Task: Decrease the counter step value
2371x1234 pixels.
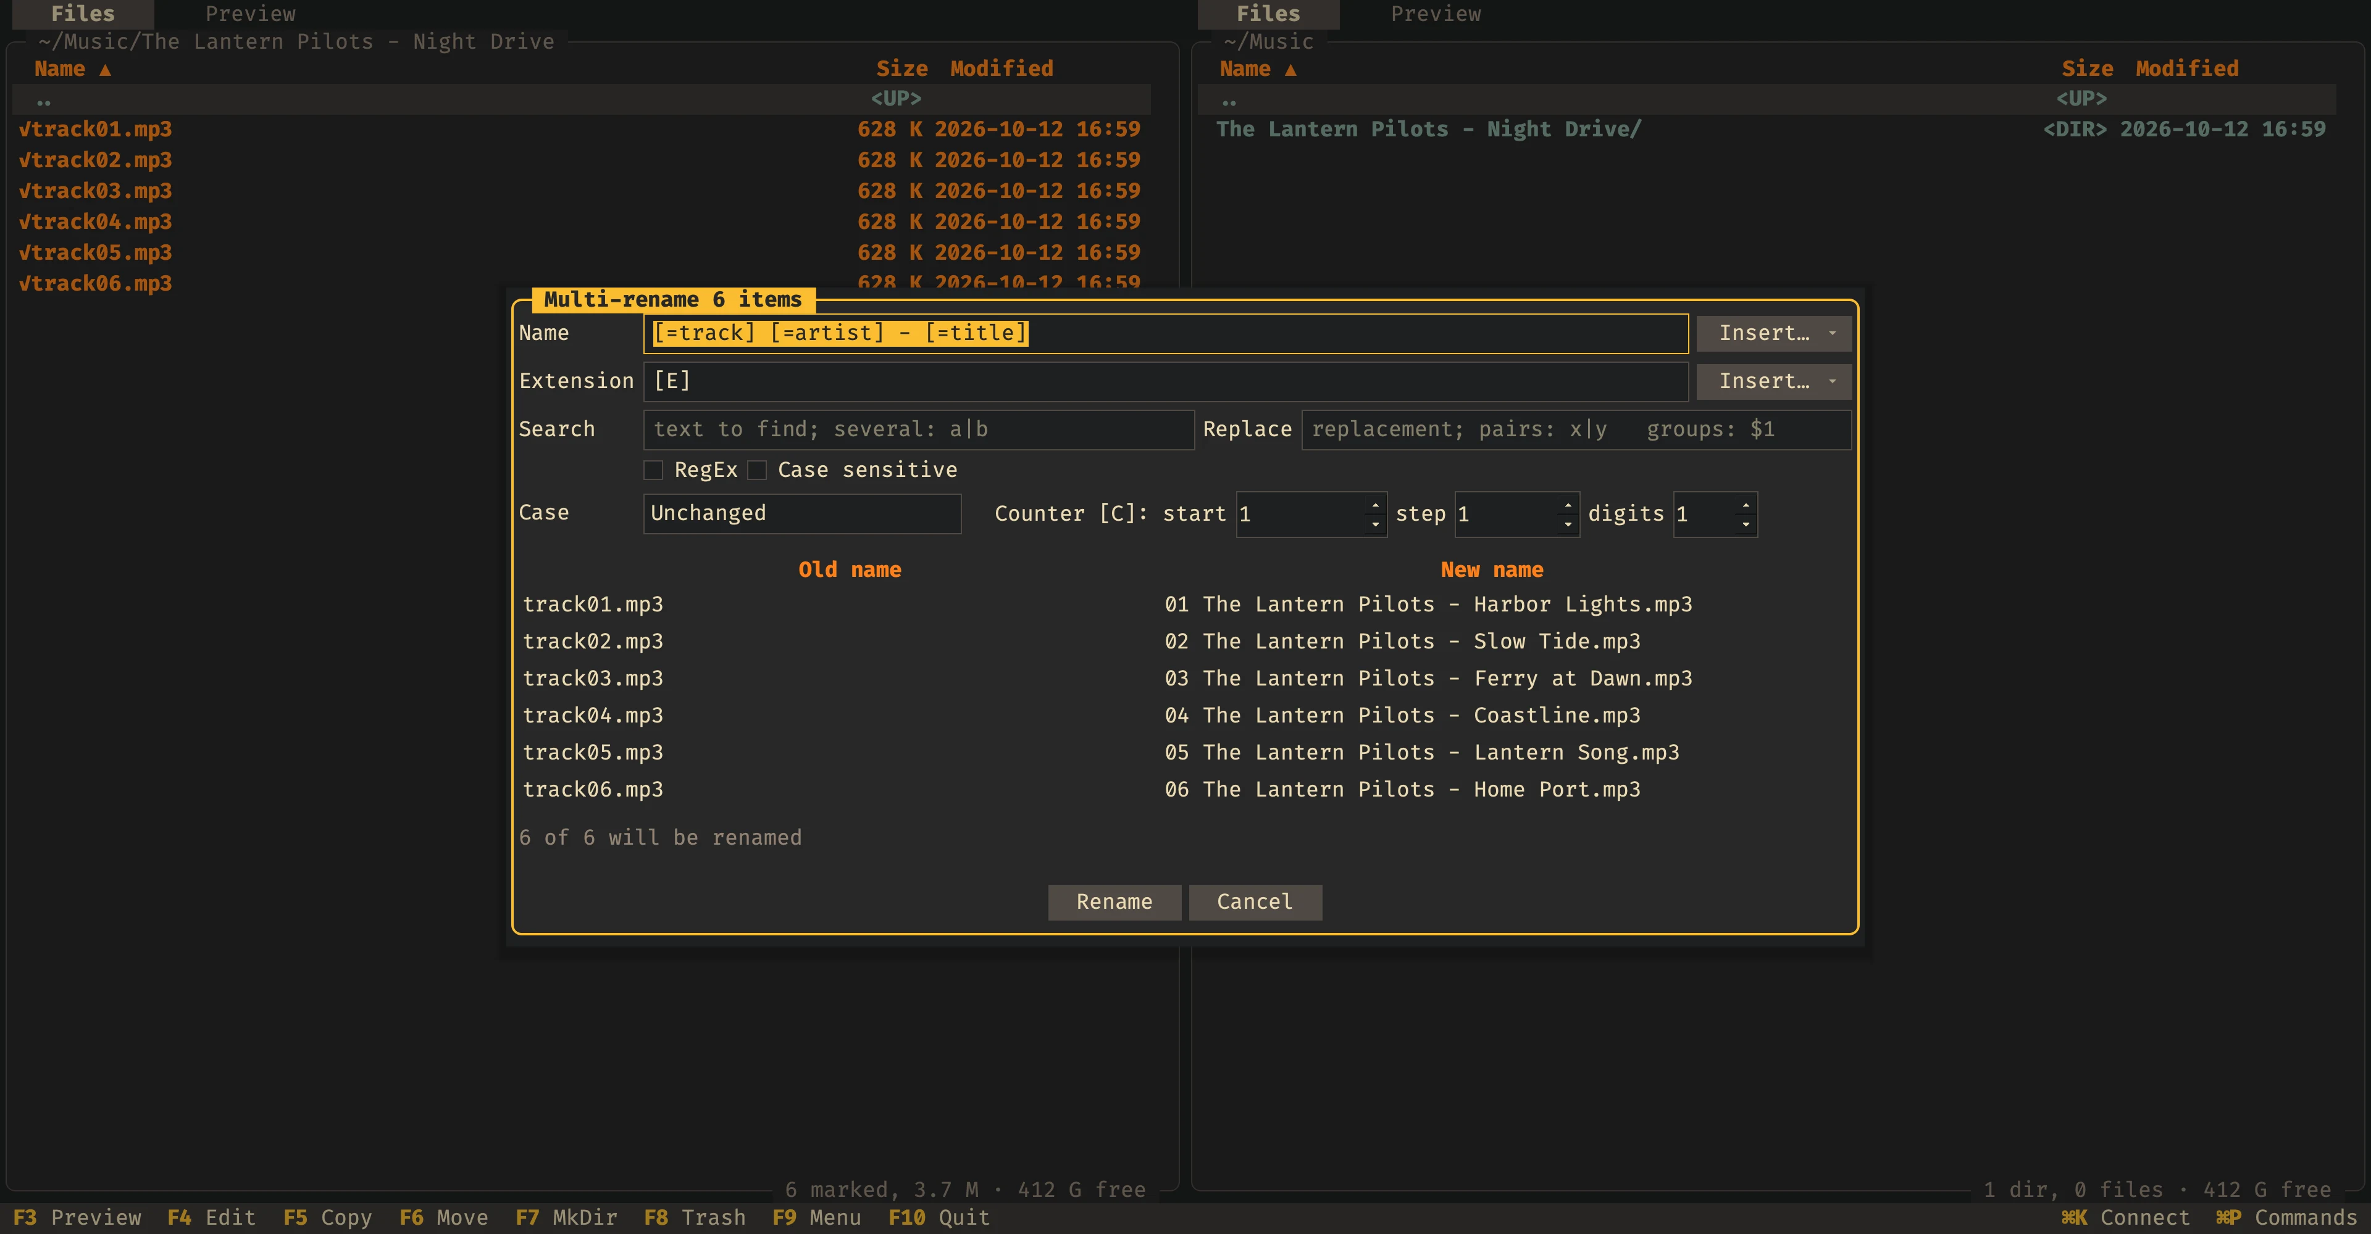Action: [1568, 524]
